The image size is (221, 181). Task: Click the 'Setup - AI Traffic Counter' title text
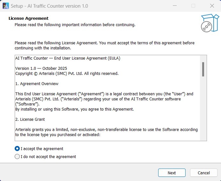49,6
